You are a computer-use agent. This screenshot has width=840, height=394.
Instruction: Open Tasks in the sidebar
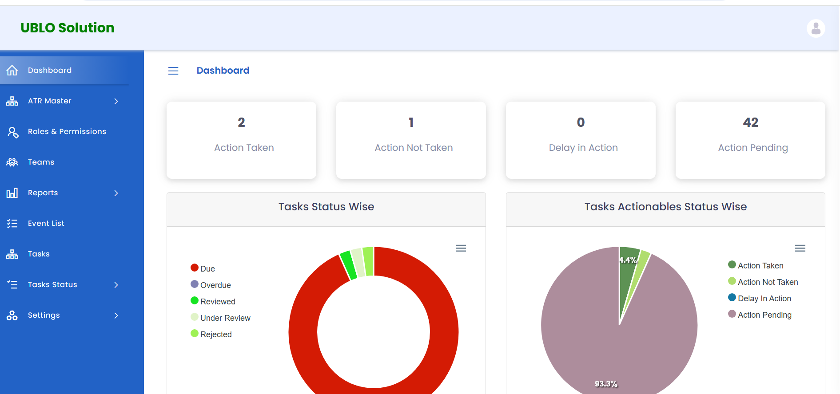click(39, 254)
